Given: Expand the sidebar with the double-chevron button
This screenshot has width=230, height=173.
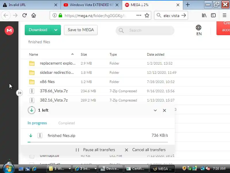Looking at the screenshot, I should 20,93.
